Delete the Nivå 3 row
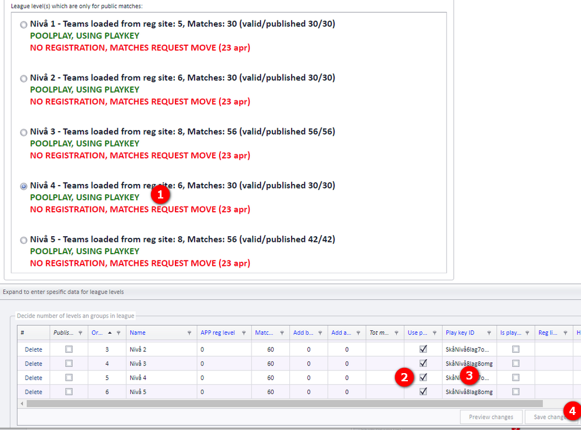This screenshot has height=430, width=581. click(x=33, y=364)
